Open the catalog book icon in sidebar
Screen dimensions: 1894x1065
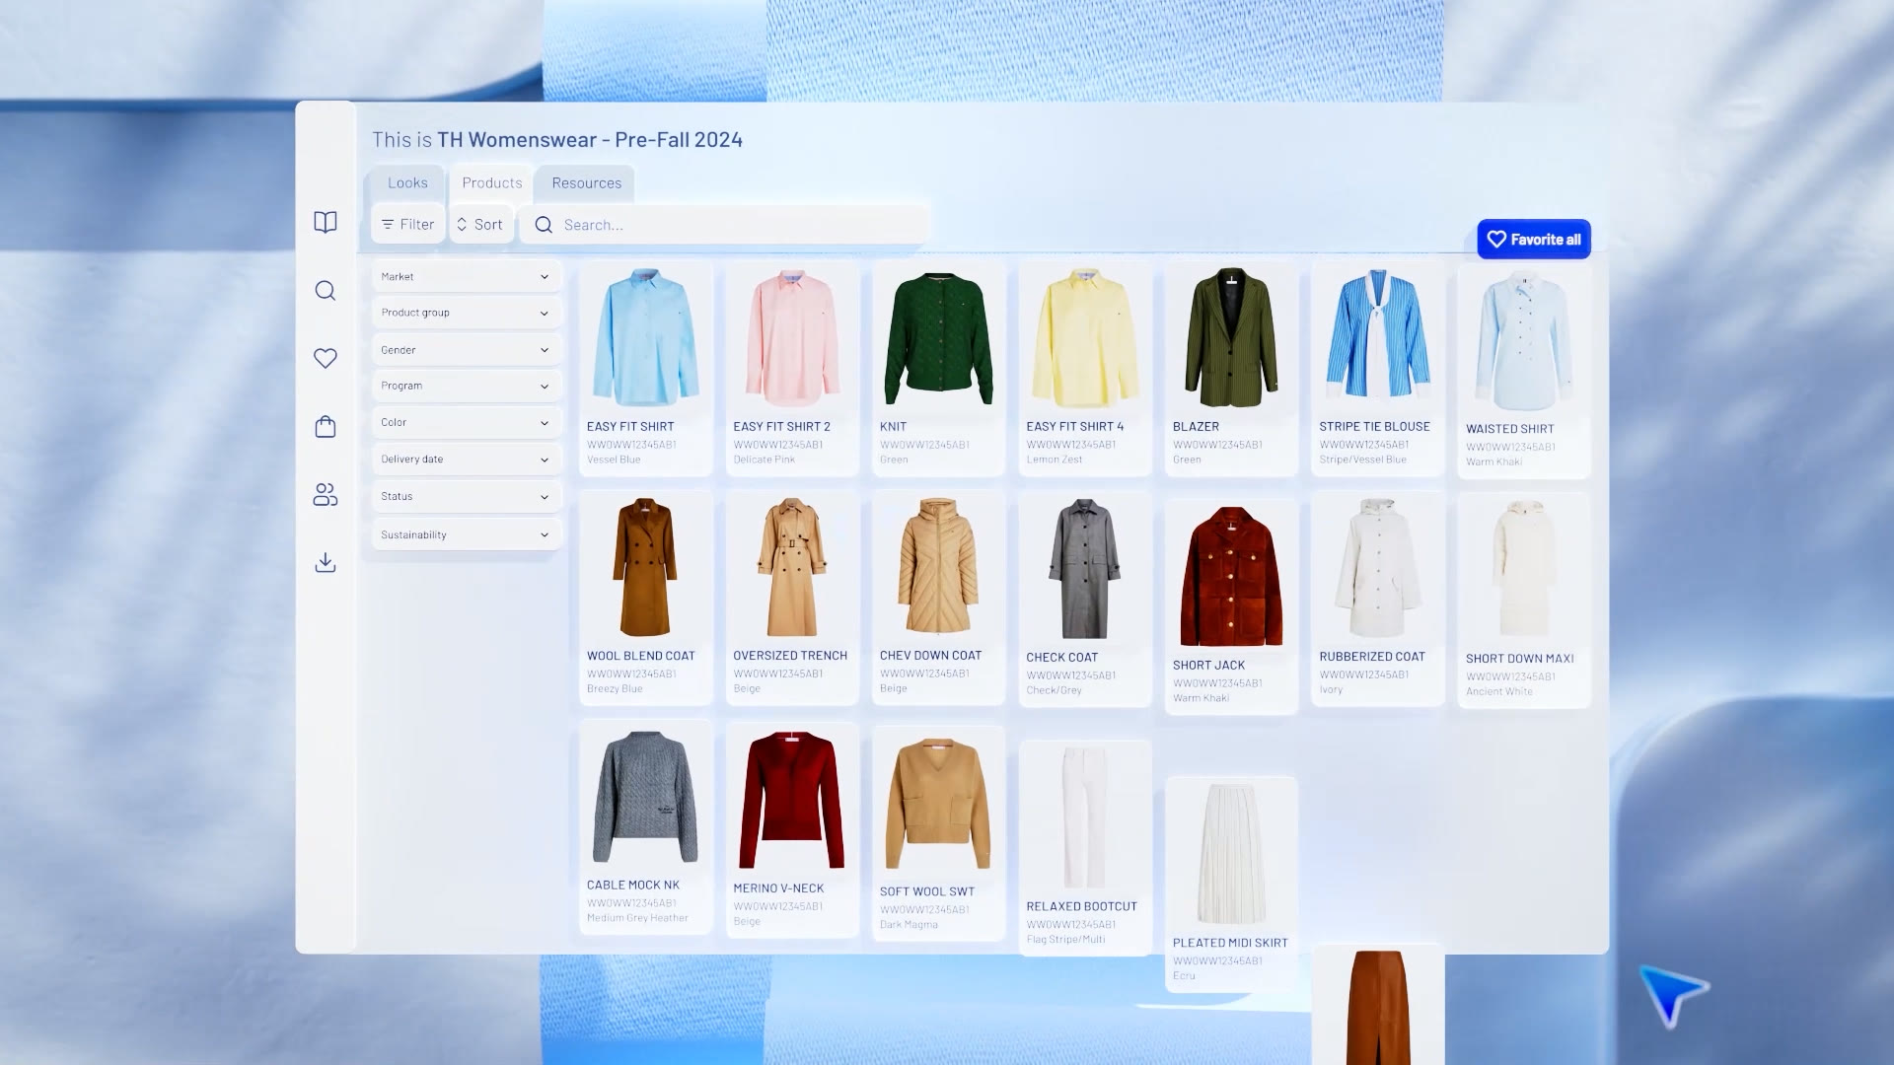(326, 222)
